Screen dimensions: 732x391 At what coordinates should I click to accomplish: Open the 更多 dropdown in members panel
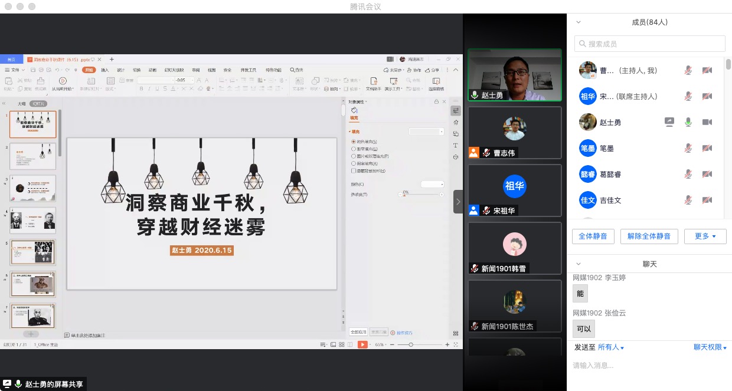pos(705,236)
